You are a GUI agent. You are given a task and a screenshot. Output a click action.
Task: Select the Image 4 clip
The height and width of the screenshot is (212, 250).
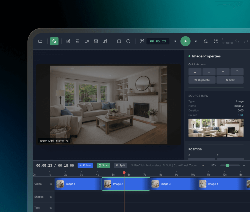tap(221, 184)
